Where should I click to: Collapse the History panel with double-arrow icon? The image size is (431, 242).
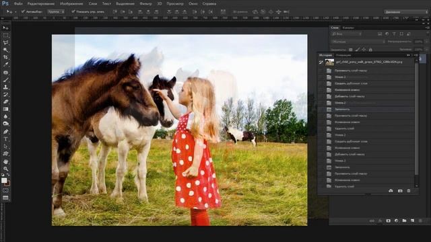click(408, 55)
